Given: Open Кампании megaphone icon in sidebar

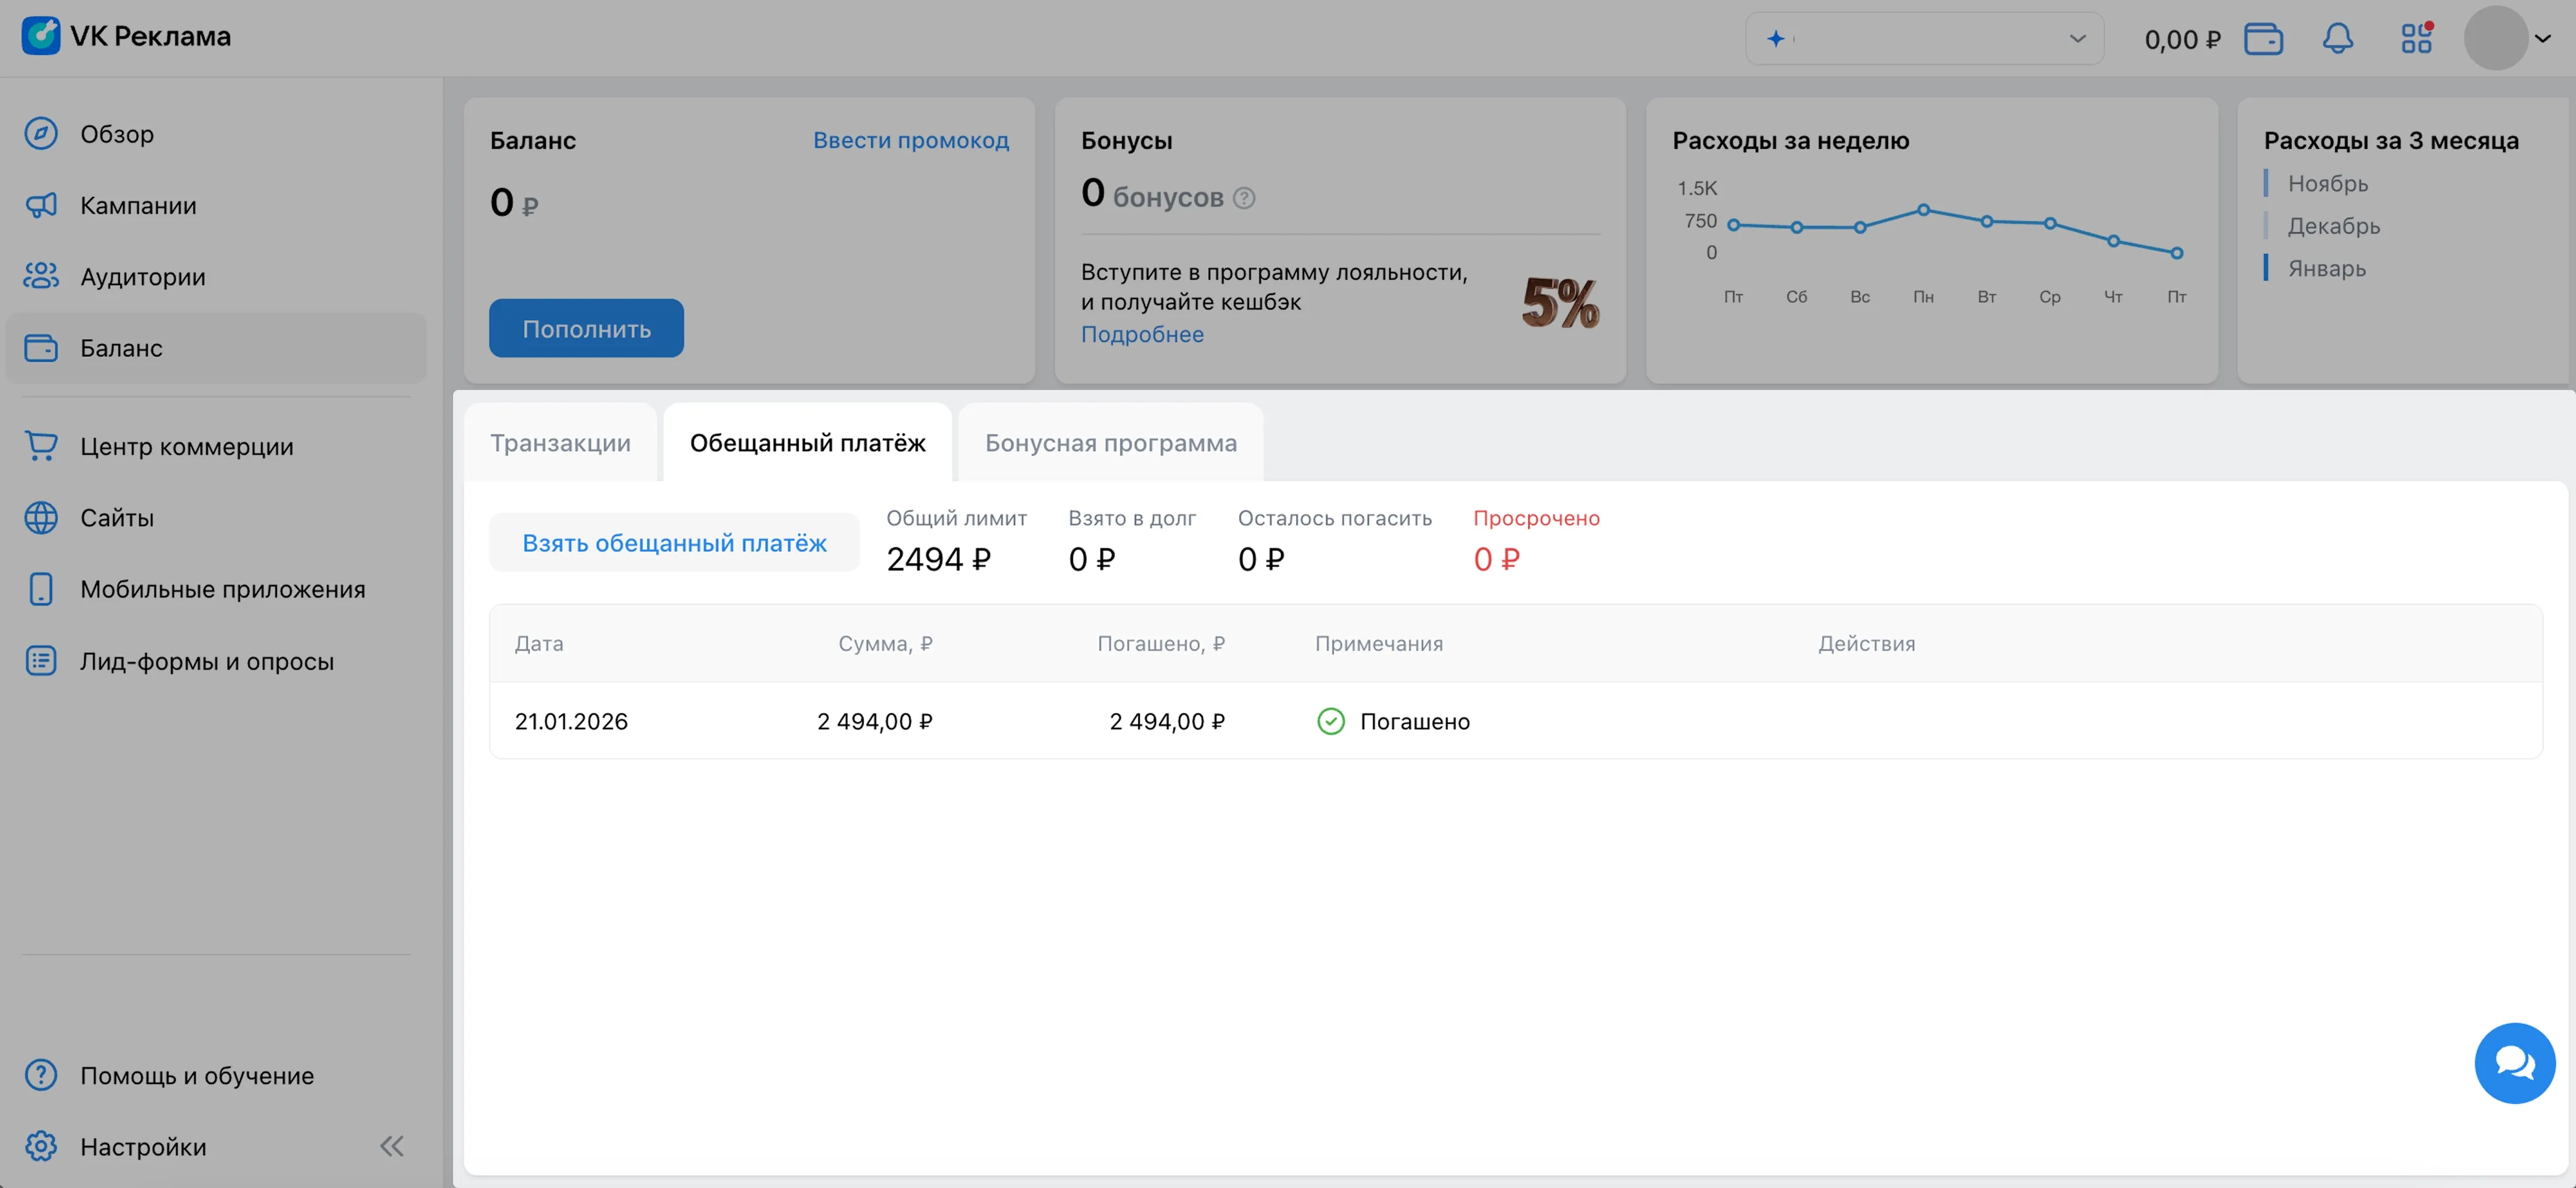Looking at the screenshot, I should click(x=41, y=205).
